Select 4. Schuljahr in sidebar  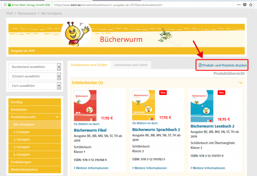[35, 155]
